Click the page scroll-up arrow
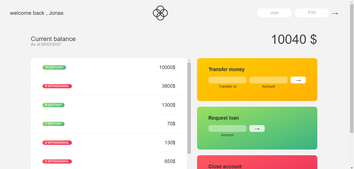 click(352, 2)
